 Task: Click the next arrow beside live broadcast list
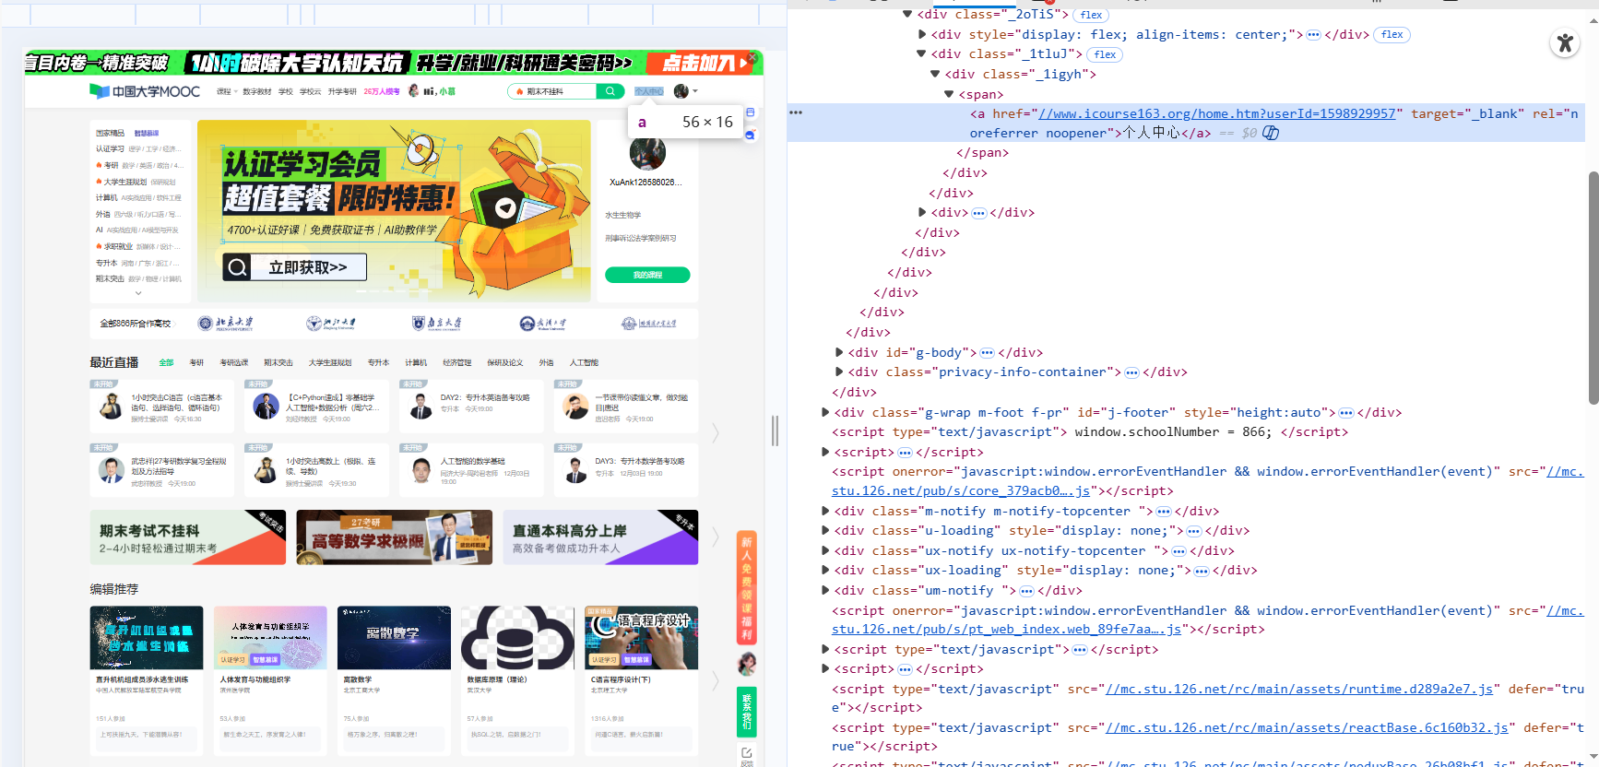tap(716, 431)
